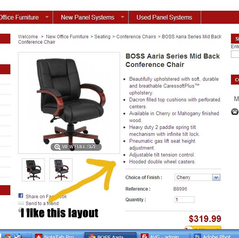
Task: Click the magnifier icon in View Full Size
Action: (x=57, y=147)
